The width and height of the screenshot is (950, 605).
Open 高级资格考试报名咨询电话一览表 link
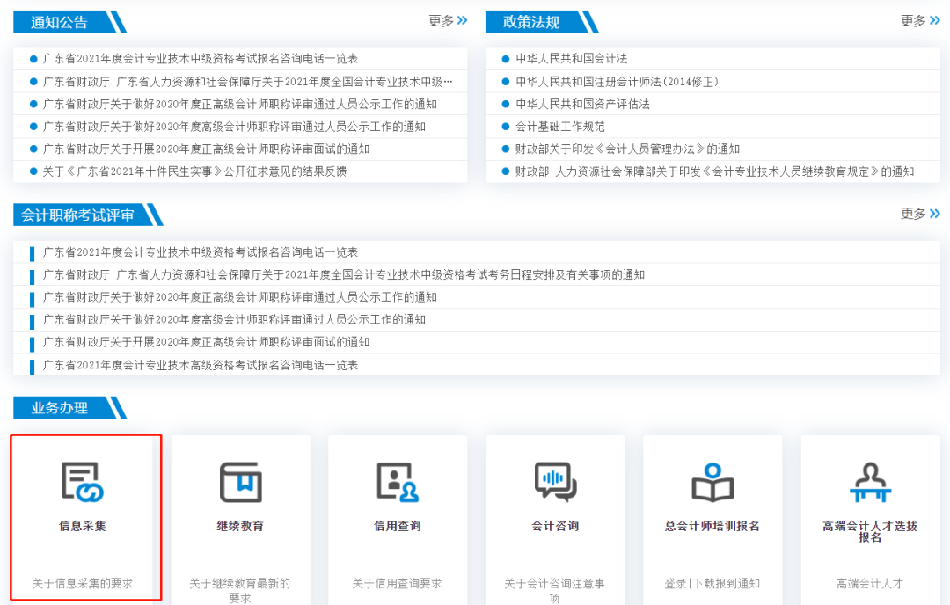pyautogui.click(x=201, y=365)
